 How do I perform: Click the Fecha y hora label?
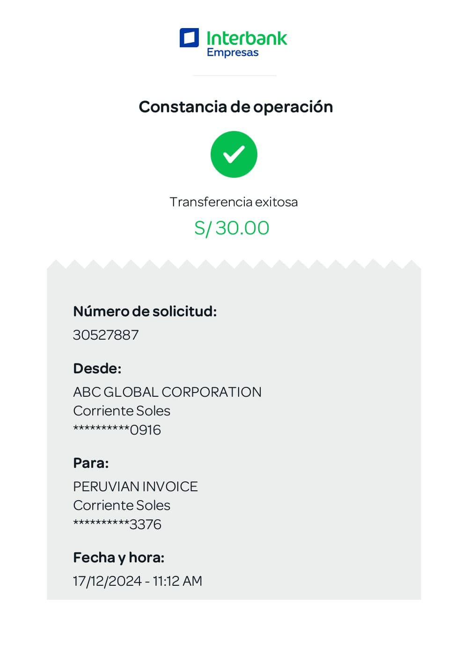click(x=119, y=557)
